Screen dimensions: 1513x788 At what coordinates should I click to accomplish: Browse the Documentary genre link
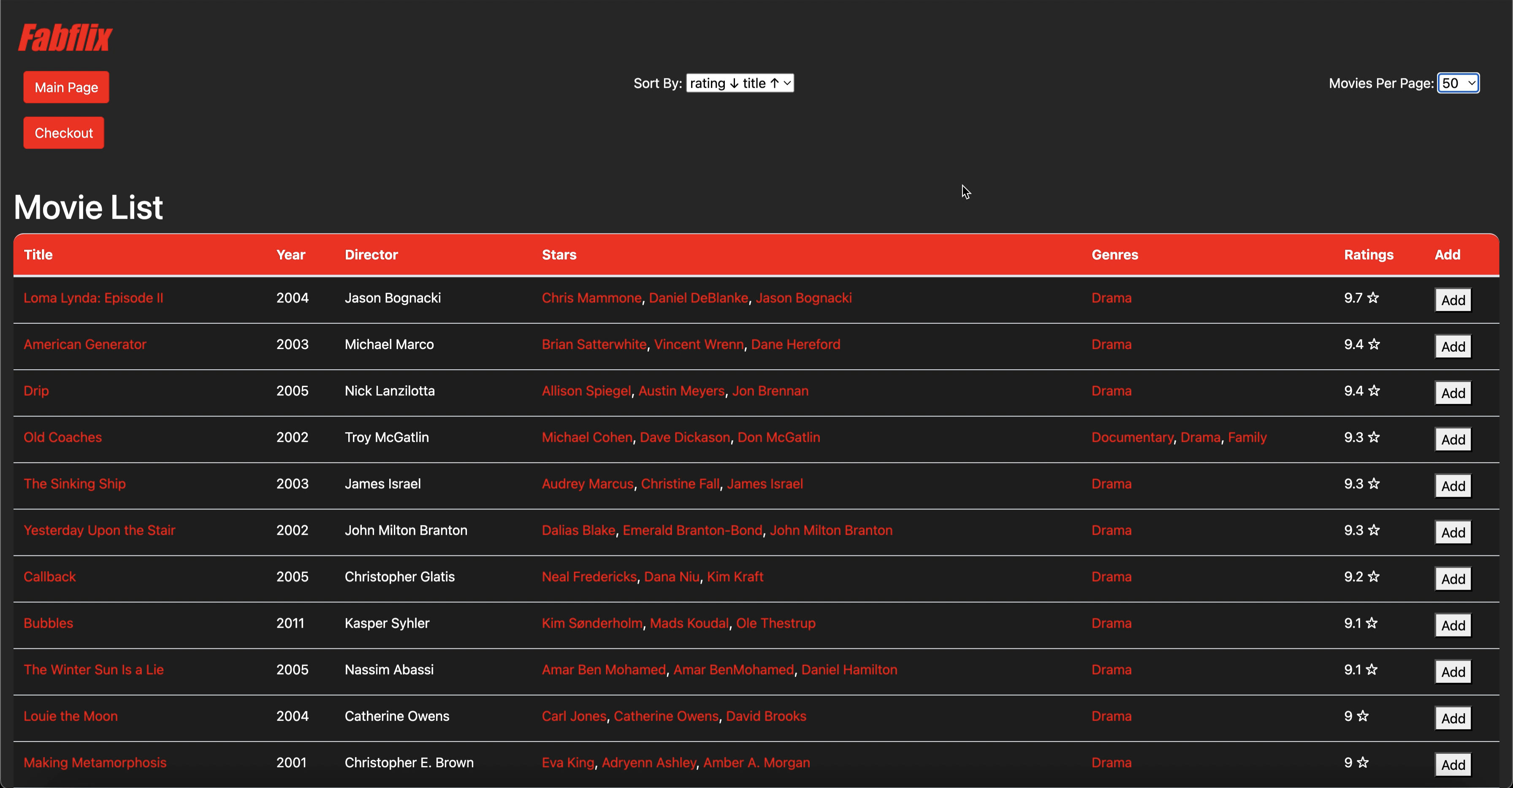(x=1132, y=437)
